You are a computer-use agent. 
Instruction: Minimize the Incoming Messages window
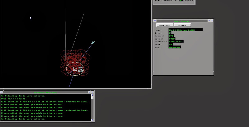[89, 92]
